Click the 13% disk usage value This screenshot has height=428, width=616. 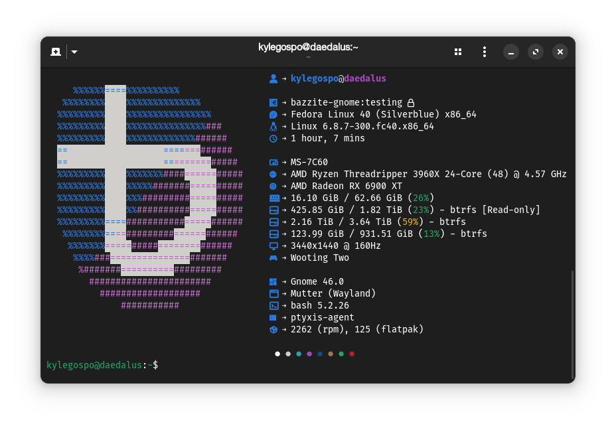tap(431, 234)
